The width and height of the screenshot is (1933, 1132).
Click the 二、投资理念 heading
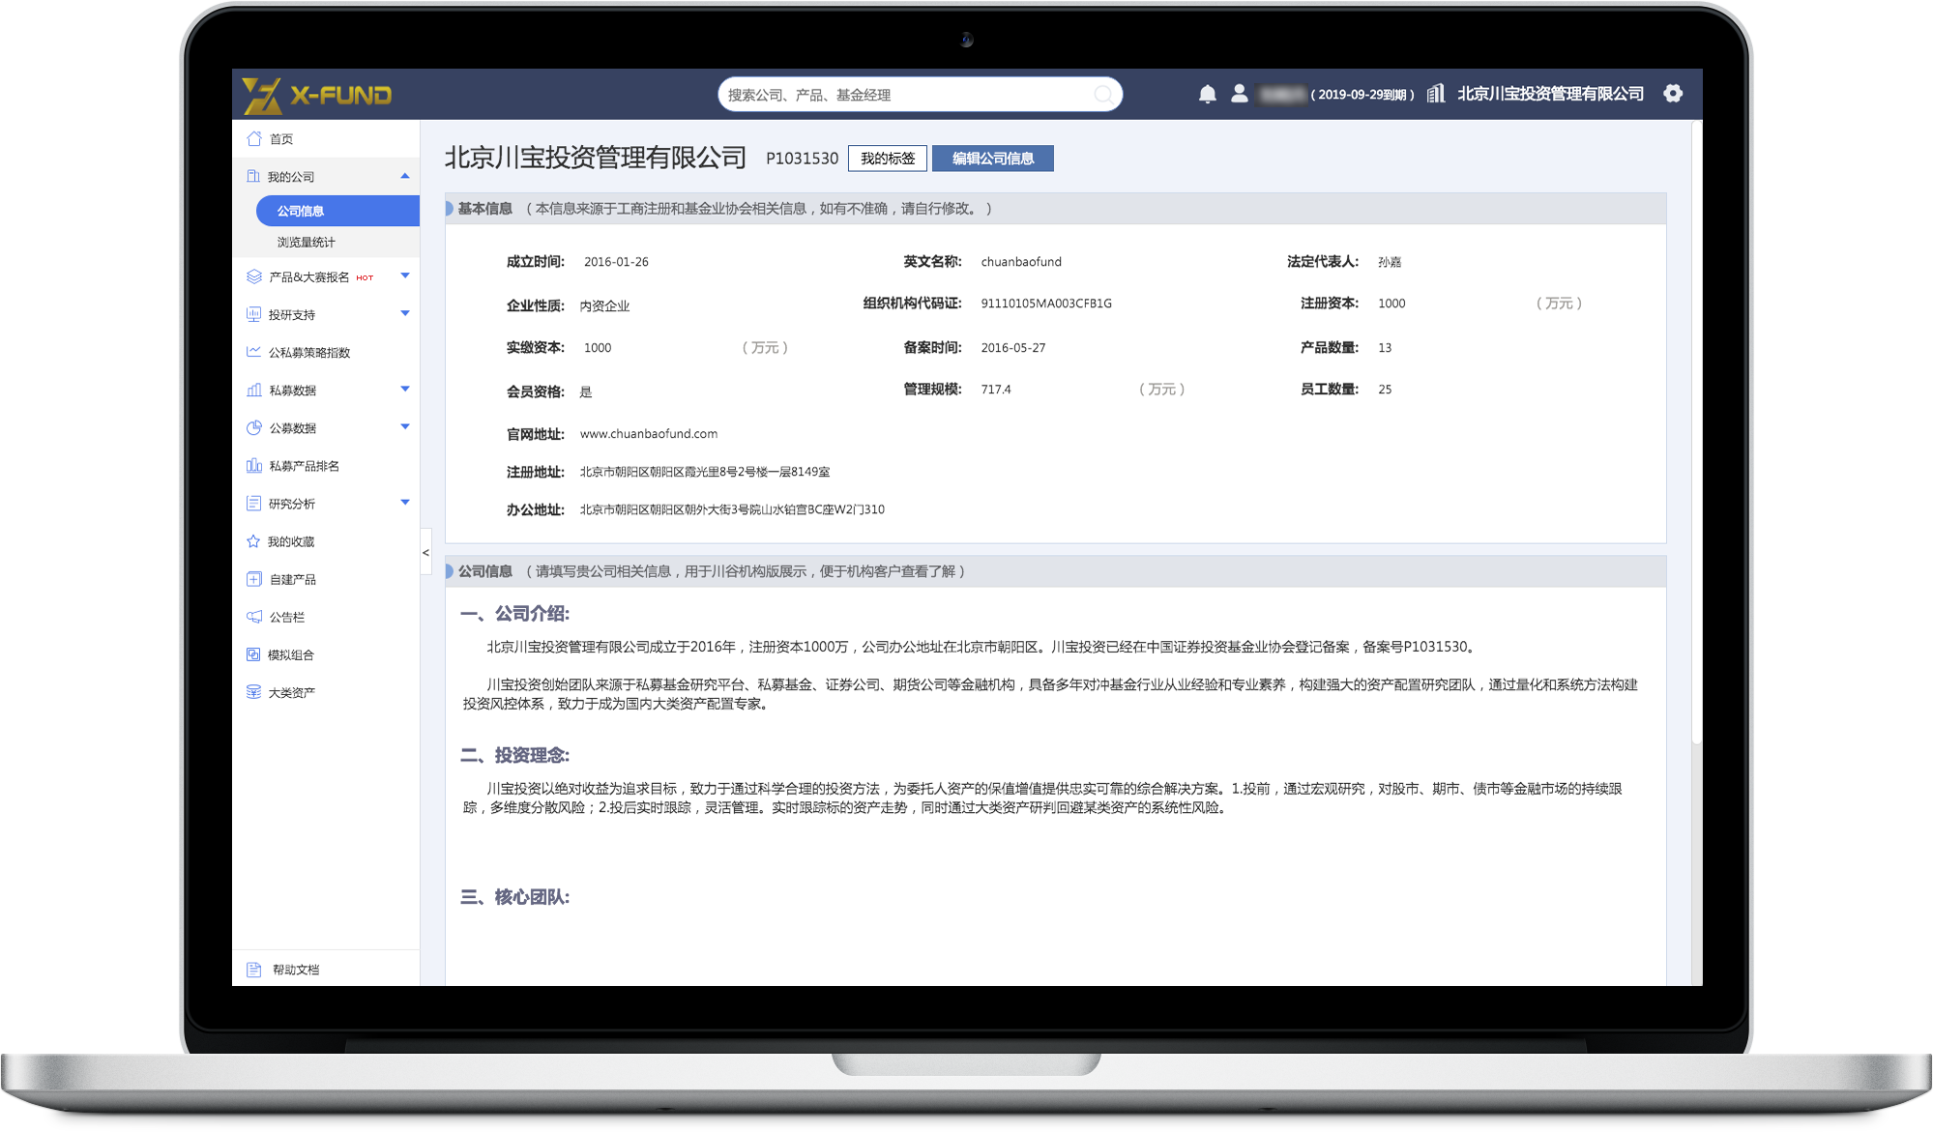[515, 756]
